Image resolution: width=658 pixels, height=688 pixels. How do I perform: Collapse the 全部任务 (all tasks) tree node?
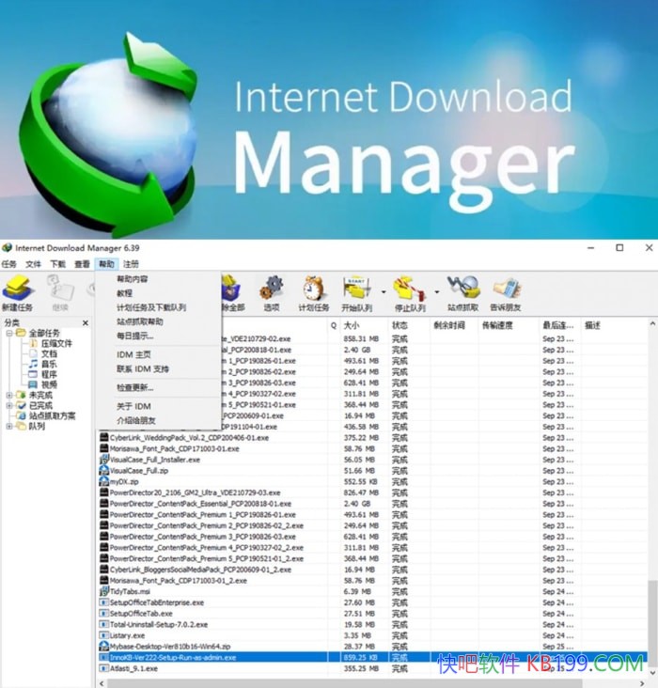(x=8, y=333)
